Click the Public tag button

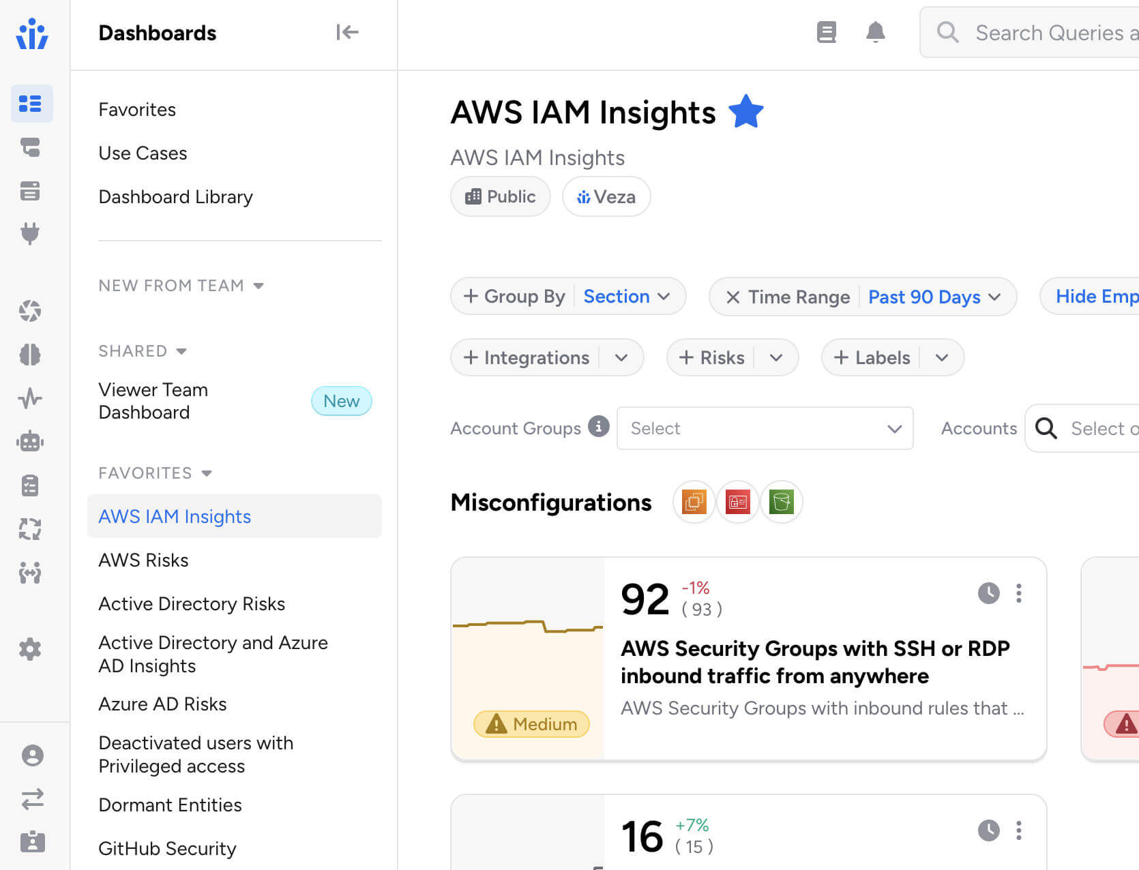tap(500, 197)
